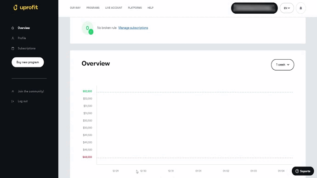This screenshot has height=178, width=317.
Task: Open the Soporte support chat button
Action: [x=303, y=171]
